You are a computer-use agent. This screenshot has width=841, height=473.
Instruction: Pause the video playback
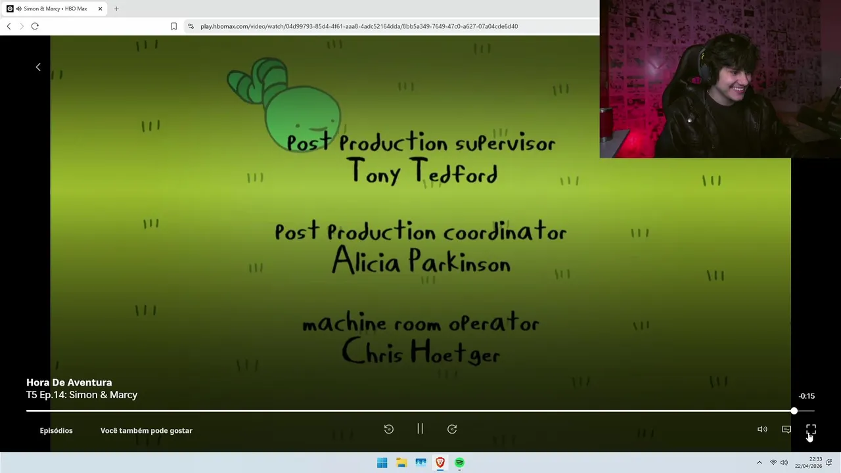(420, 429)
